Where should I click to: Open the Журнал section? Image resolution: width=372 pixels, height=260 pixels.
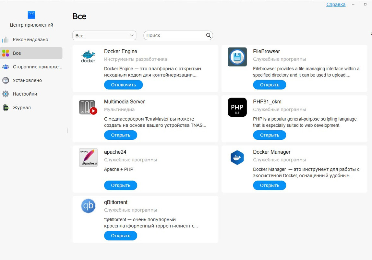[31, 108]
